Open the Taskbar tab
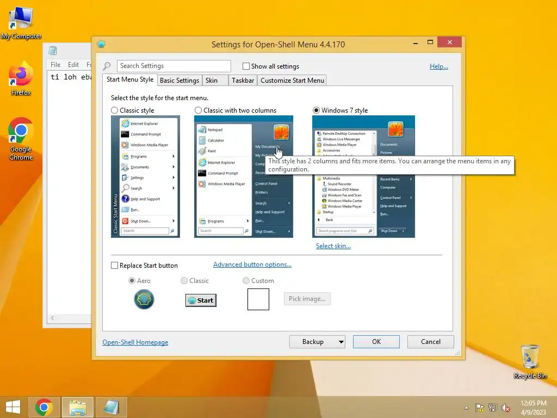 [243, 81]
